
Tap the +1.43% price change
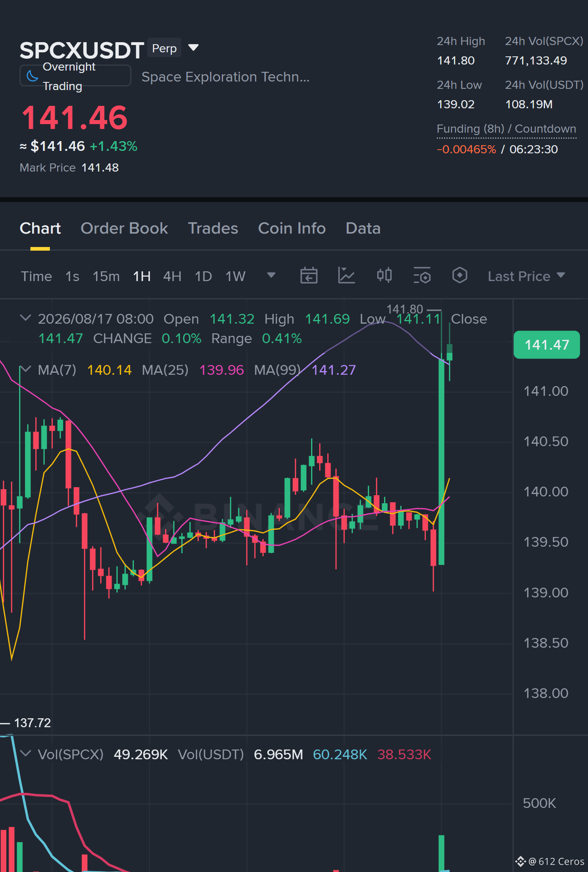114,146
